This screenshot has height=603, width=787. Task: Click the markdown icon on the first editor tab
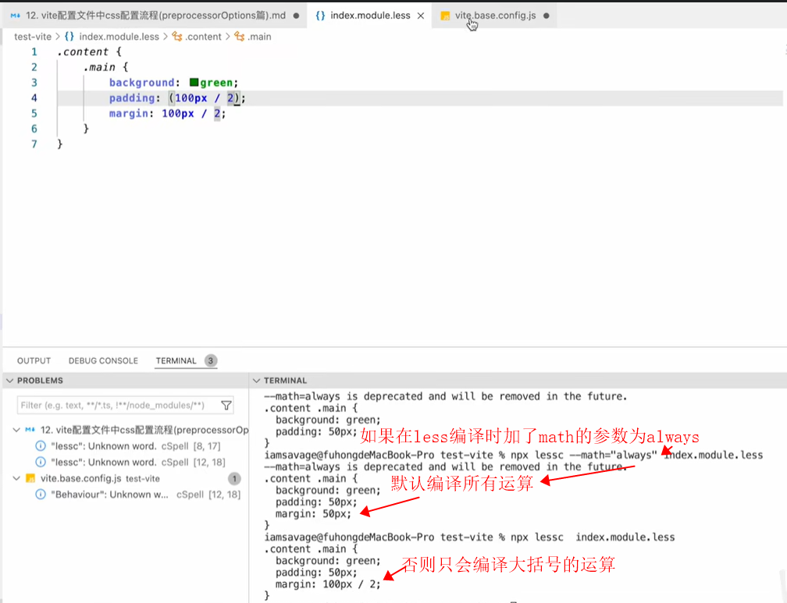(16, 16)
